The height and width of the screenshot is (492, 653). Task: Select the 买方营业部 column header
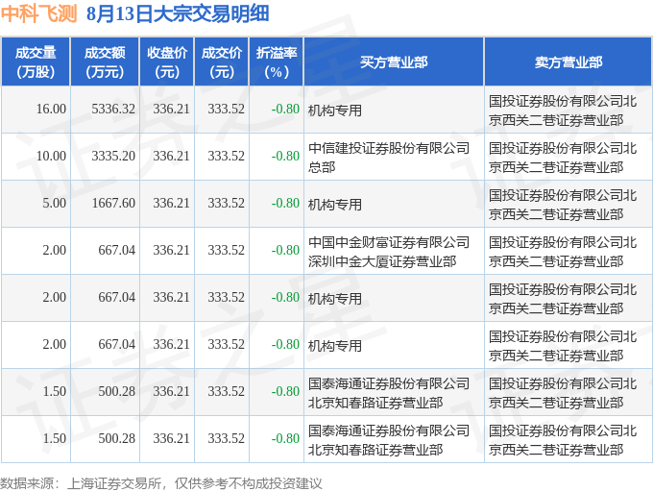pos(394,62)
